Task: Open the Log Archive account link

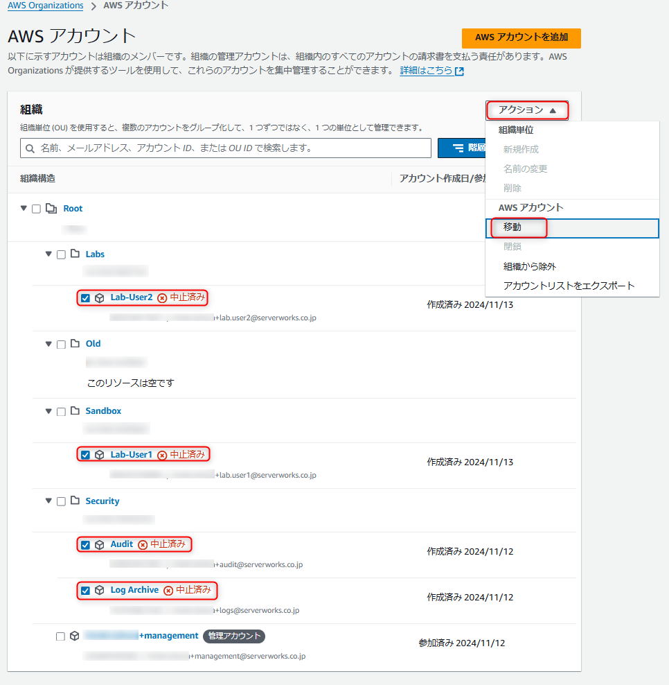Action: point(134,590)
